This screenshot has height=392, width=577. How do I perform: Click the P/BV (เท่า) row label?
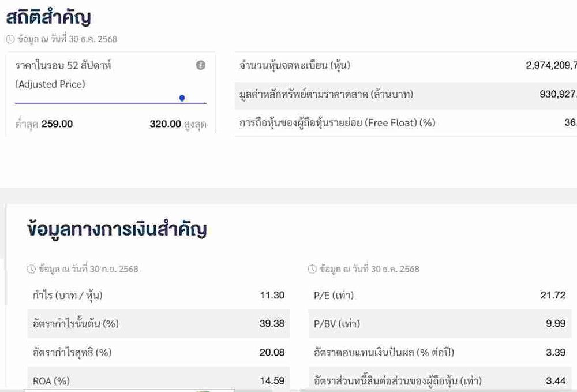coord(337,323)
